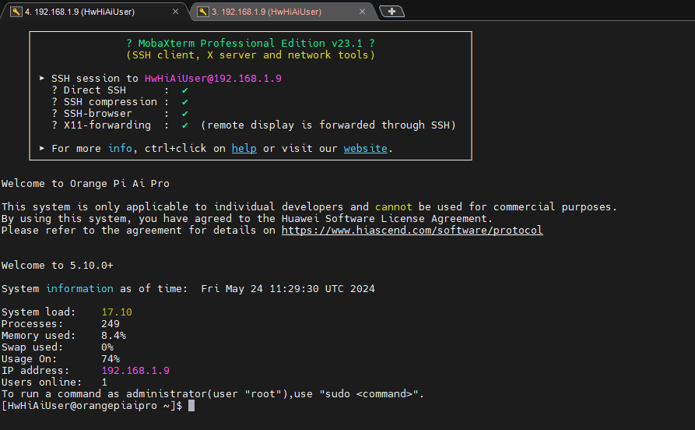
Task: Click the blue word info in the banner
Action: [120, 148]
